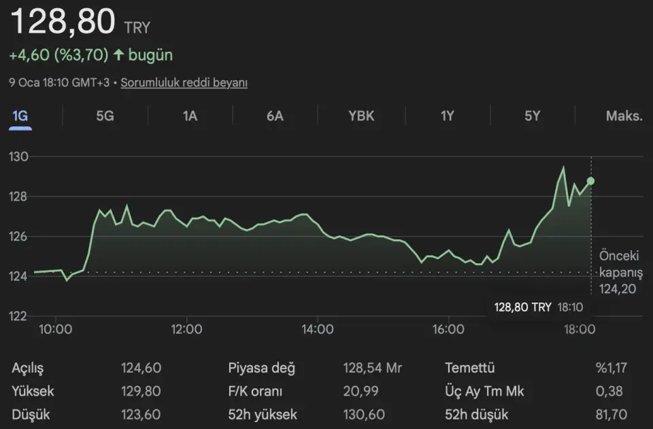Click the 14:00 mark on time axis

(317, 330)
